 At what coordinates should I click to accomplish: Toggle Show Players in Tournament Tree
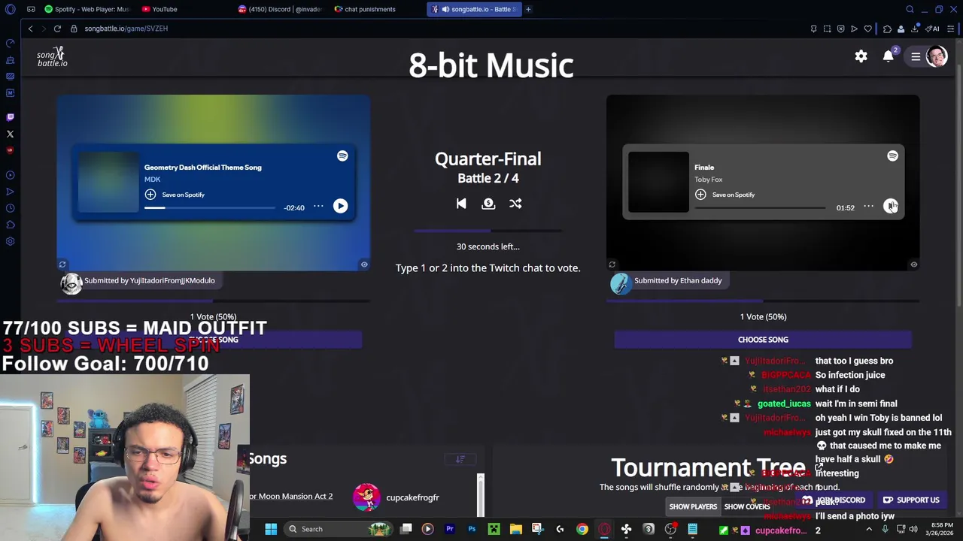tap(693, 506)
